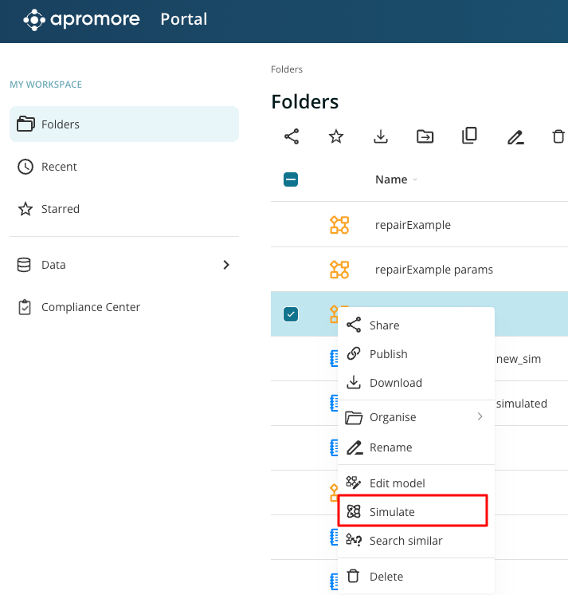Click the move-to-folder toolbar icon
Viewport: 568px width, 595px height.
tap(425, 136)
